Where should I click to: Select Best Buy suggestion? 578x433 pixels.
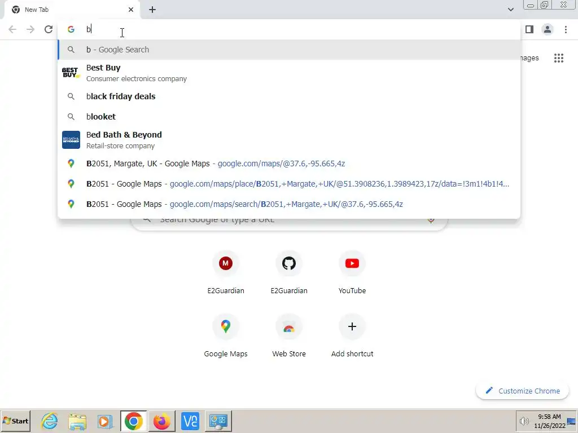point(289,73)
